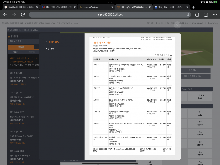Open the 언어: 한국어 dropdown
This screenshot has height=165, width=220.
pos(172,23)
